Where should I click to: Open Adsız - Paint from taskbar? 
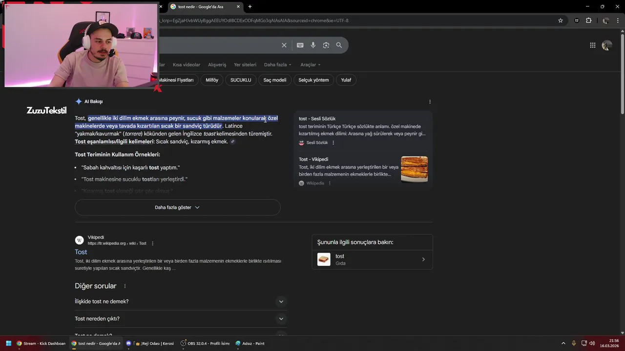coord(250,343)
